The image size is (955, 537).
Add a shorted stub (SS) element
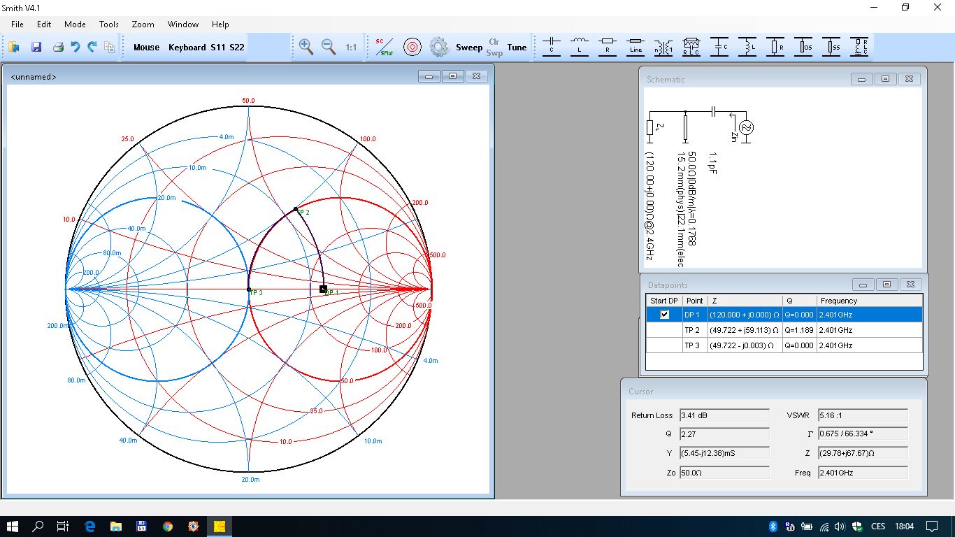[831, 47]
